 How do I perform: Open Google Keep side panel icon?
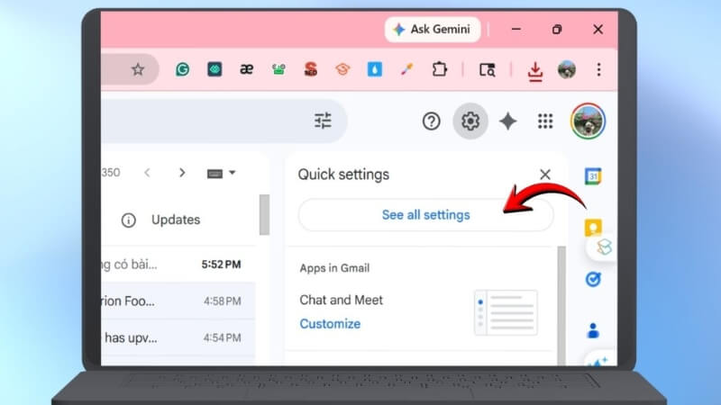click(593, 228)
